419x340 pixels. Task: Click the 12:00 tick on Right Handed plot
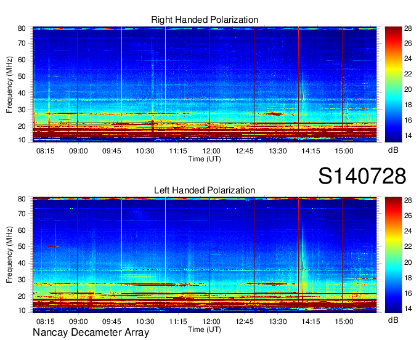point(211,151)
